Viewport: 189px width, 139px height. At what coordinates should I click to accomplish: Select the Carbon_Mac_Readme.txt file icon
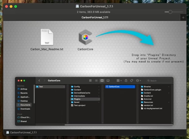[47, 37]
